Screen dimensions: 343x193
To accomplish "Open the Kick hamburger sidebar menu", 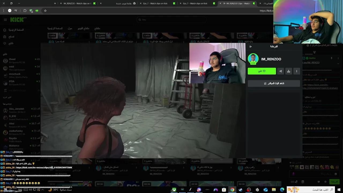I will 5,20.
